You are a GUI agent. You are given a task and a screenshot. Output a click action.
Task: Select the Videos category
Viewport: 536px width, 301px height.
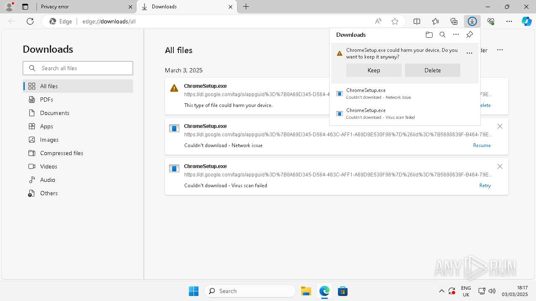78,166
